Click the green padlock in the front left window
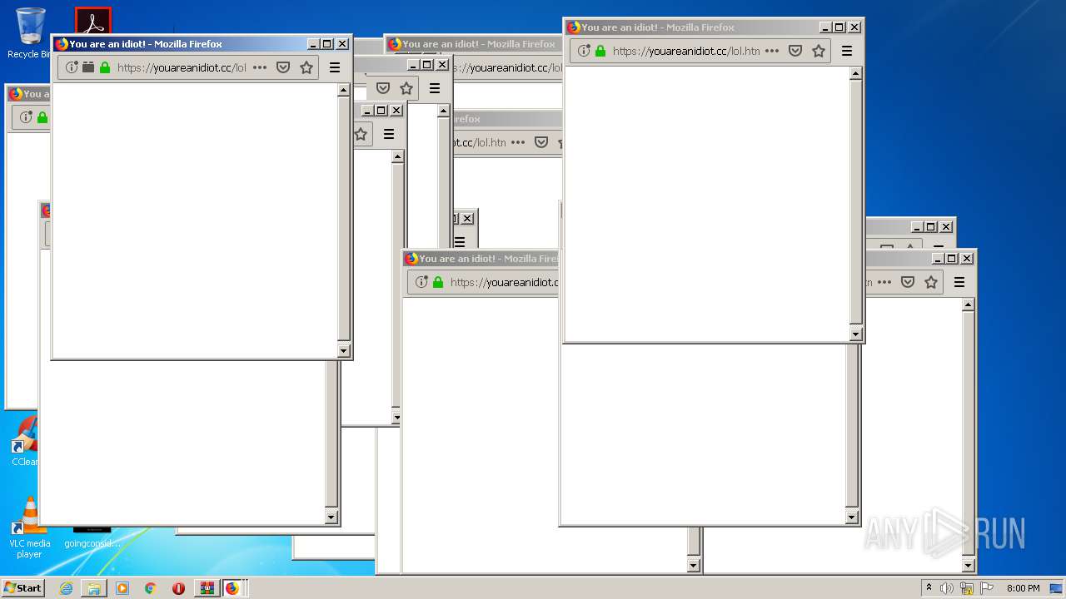This screenshot has width=1066, height=599. click(x=105, y=67)
